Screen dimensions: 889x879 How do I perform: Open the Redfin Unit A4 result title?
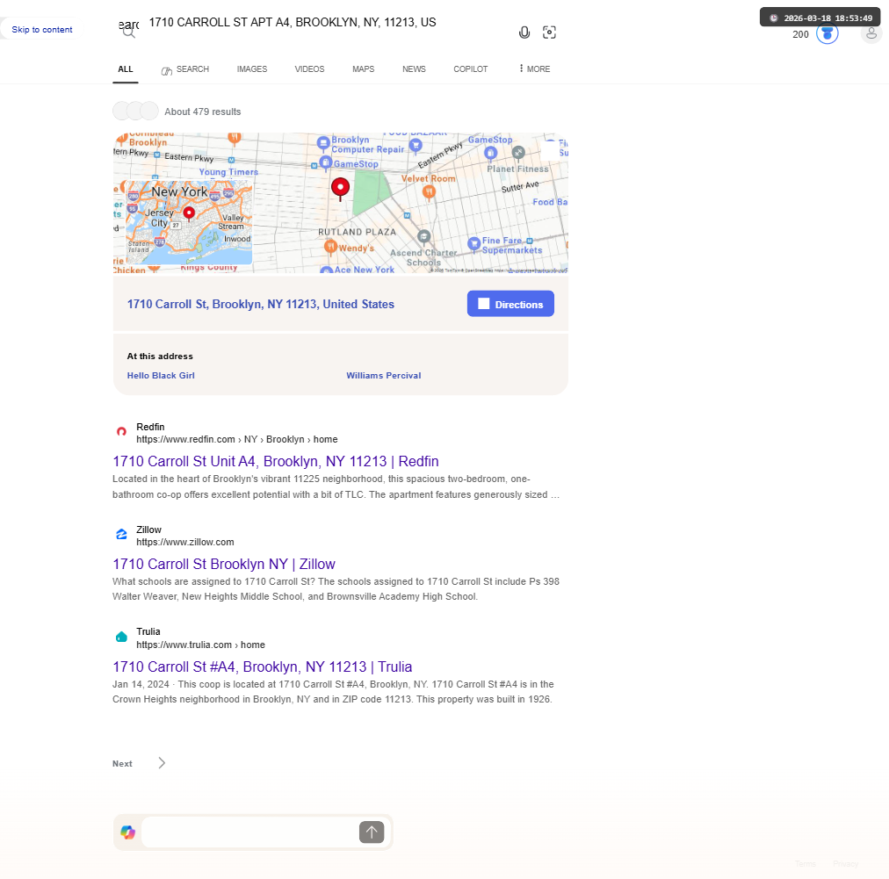(x=276, y=461)
